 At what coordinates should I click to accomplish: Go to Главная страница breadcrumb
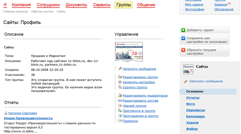point(15,11)
